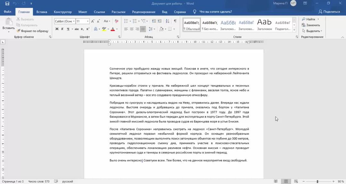Click the zoom slider handle in status bar
This screenshot has height=184, width=346.
[x=317, y=181]
